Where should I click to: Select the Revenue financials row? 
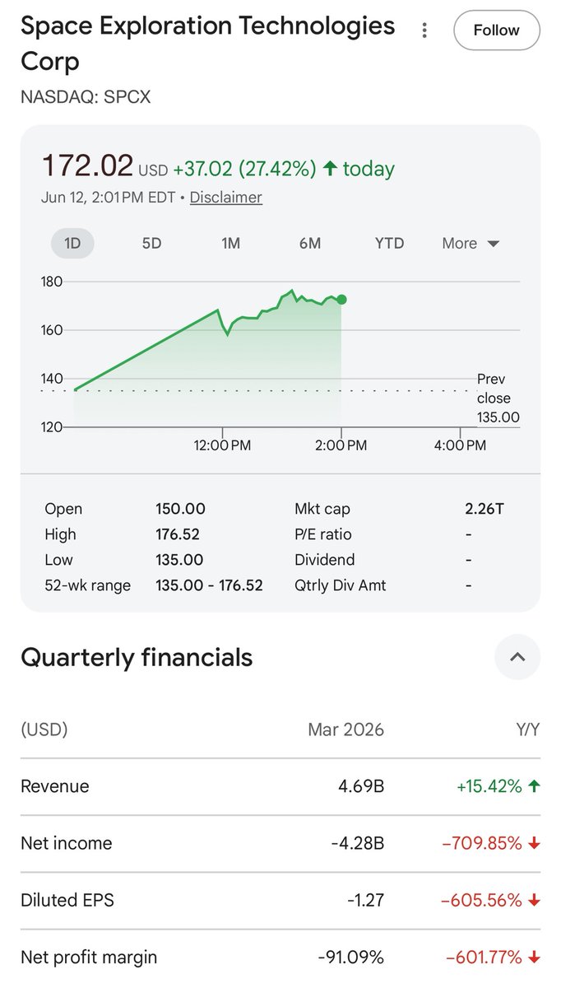coord(280,786)
